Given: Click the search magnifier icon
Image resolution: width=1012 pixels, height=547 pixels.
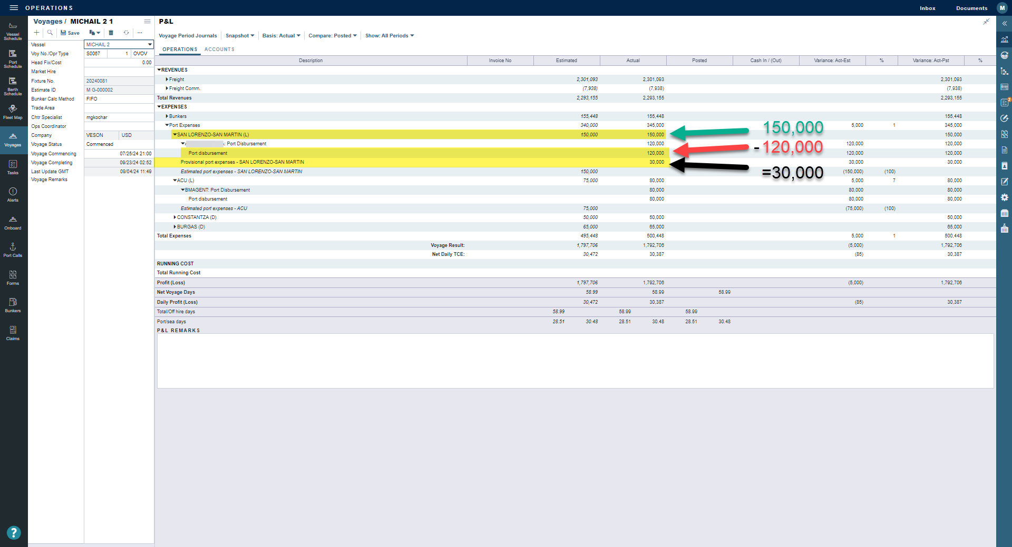Looking at the screenshot, I should tap(50, 33).
